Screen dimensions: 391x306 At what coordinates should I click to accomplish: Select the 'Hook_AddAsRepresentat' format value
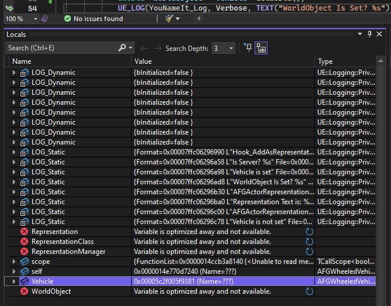tap(224, 152)
